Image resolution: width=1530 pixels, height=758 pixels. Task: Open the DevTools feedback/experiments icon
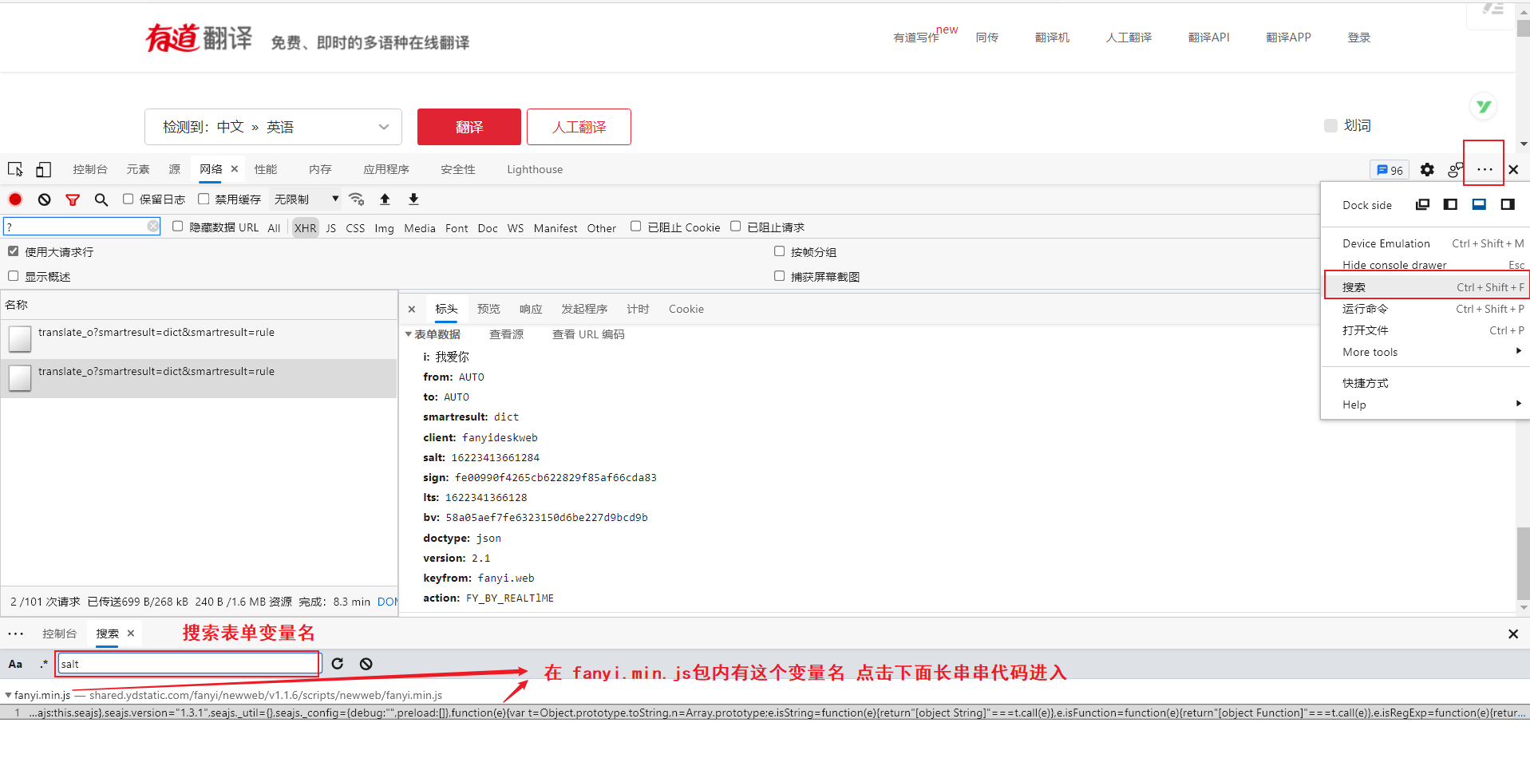[1456, 170]
